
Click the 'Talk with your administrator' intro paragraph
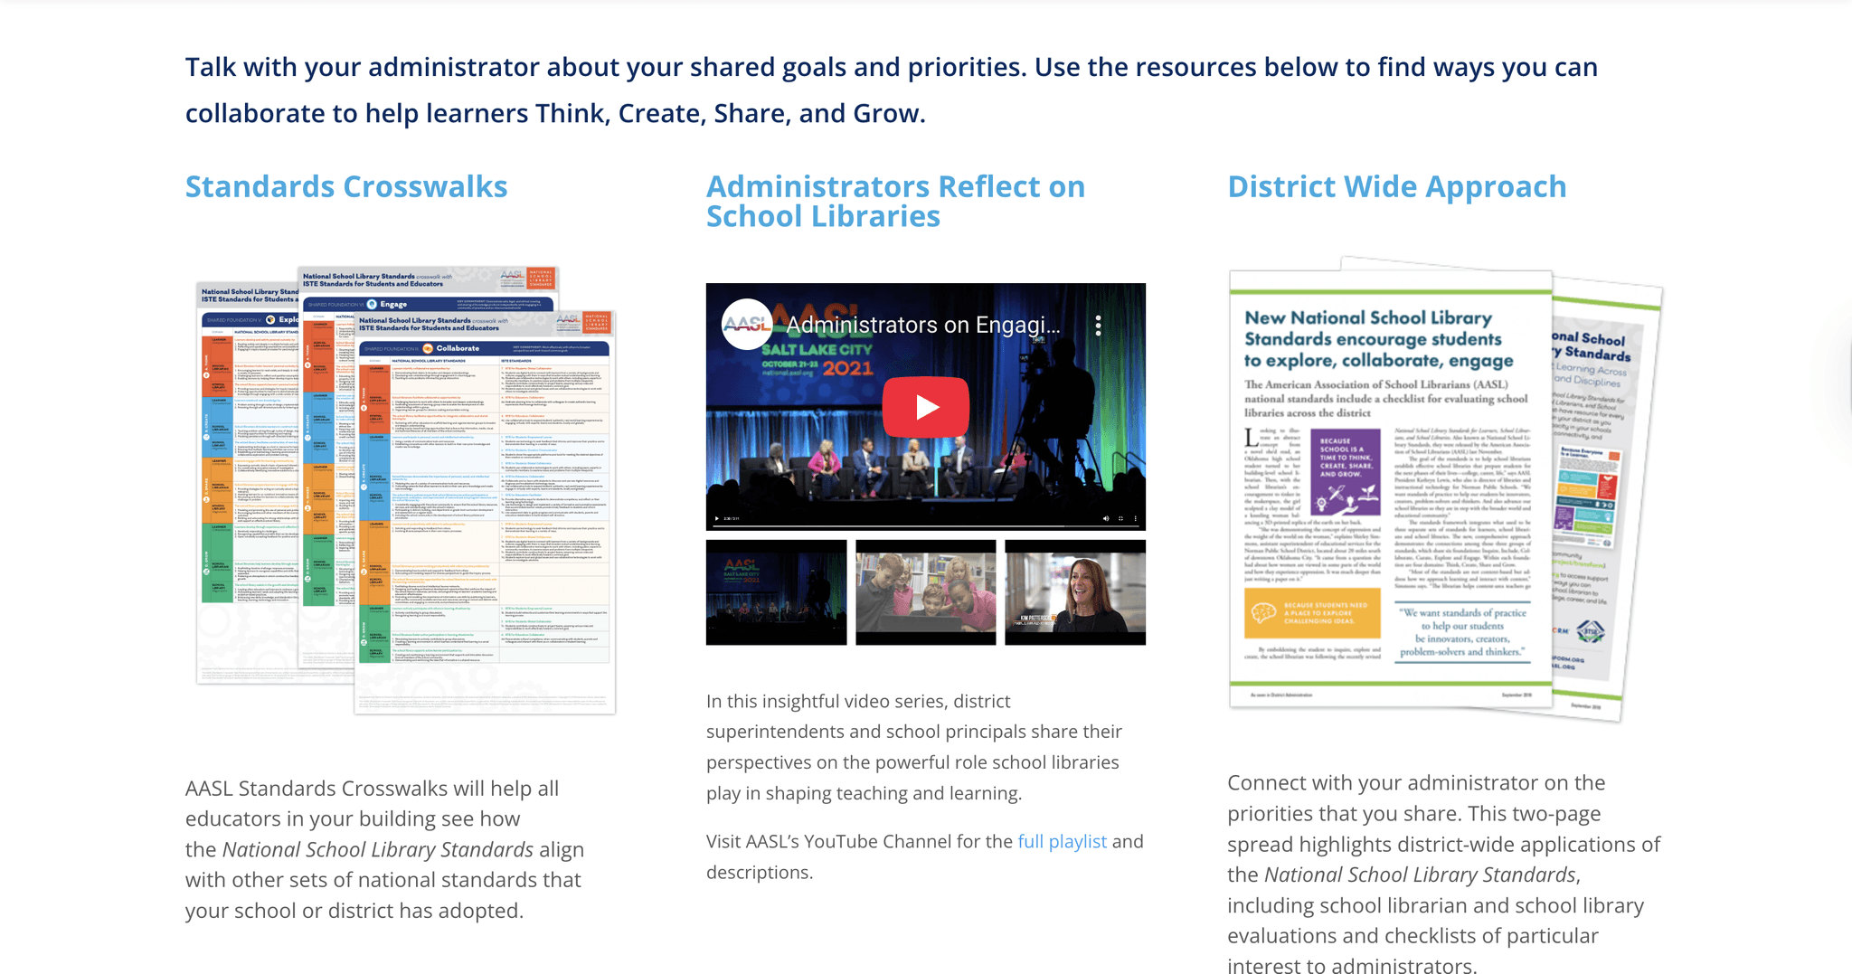click(x=892, y=90)
